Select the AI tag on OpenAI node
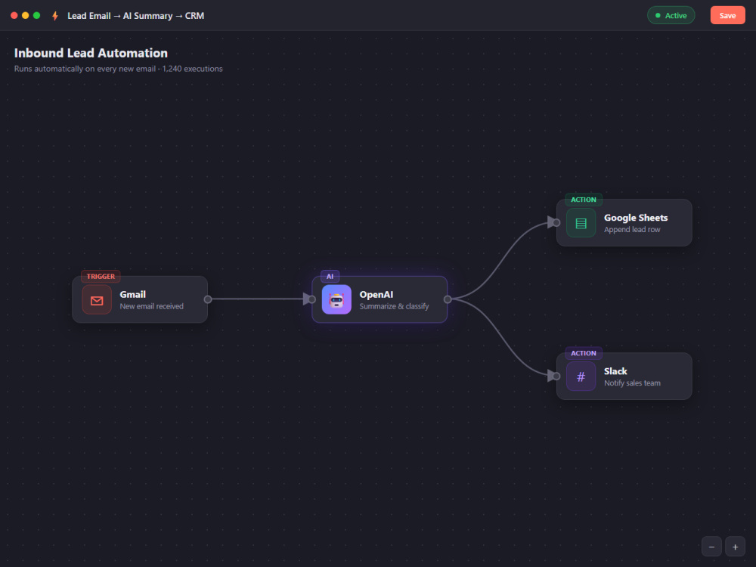756x567 pixels. tap(330, 276)
